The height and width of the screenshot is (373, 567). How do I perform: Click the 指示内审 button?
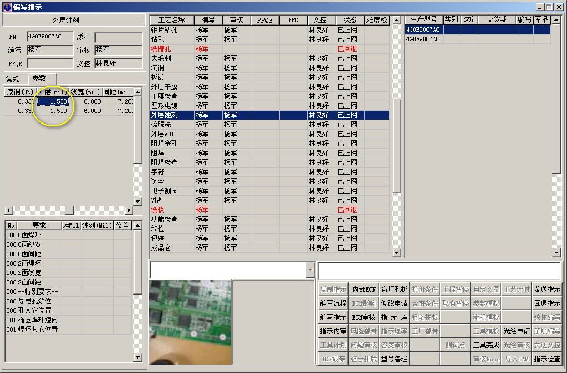point(333,331)
